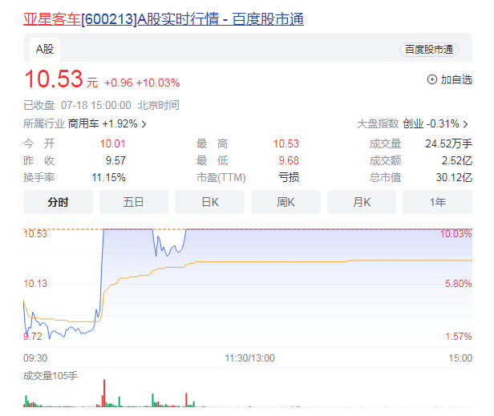Open the 创业 index link
The image size is (494, 416).
[412, 124]
